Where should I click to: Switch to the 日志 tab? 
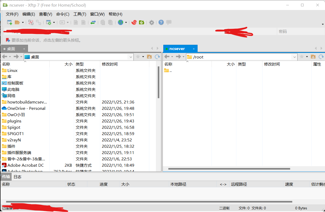[x=17, y=177]
